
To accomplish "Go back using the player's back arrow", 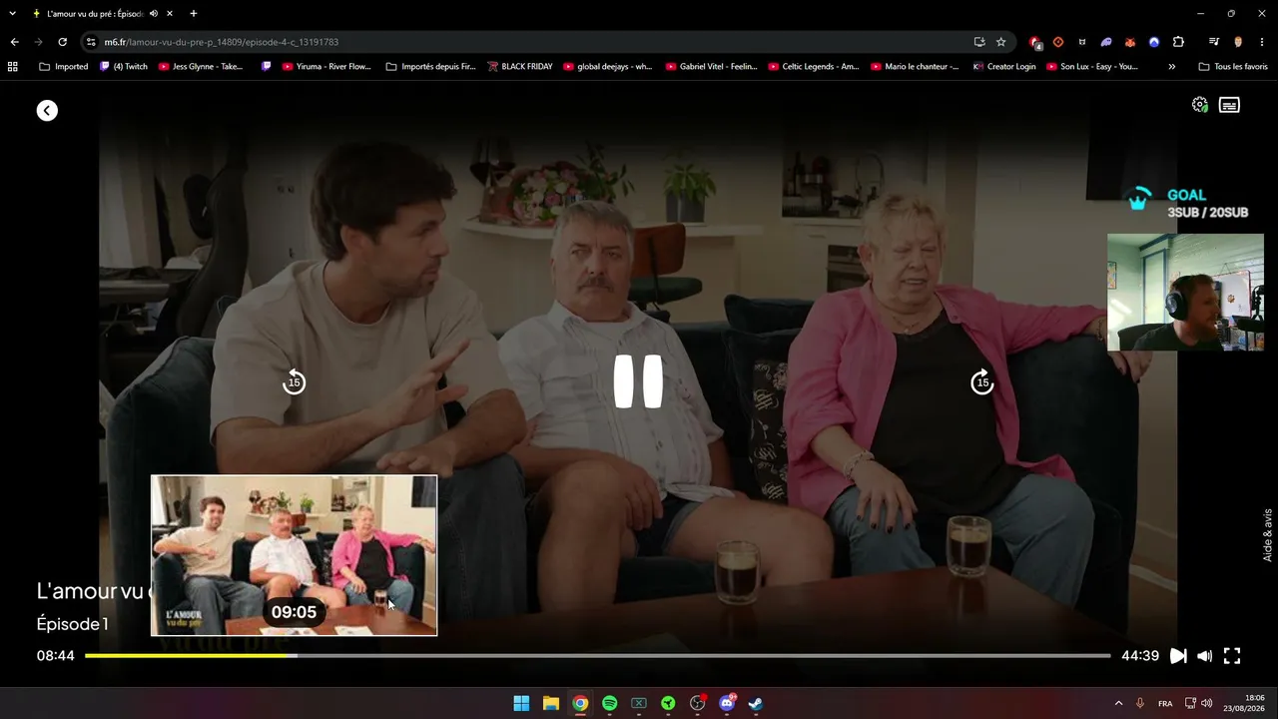I will pyautogui.click(x=47, y=111).
